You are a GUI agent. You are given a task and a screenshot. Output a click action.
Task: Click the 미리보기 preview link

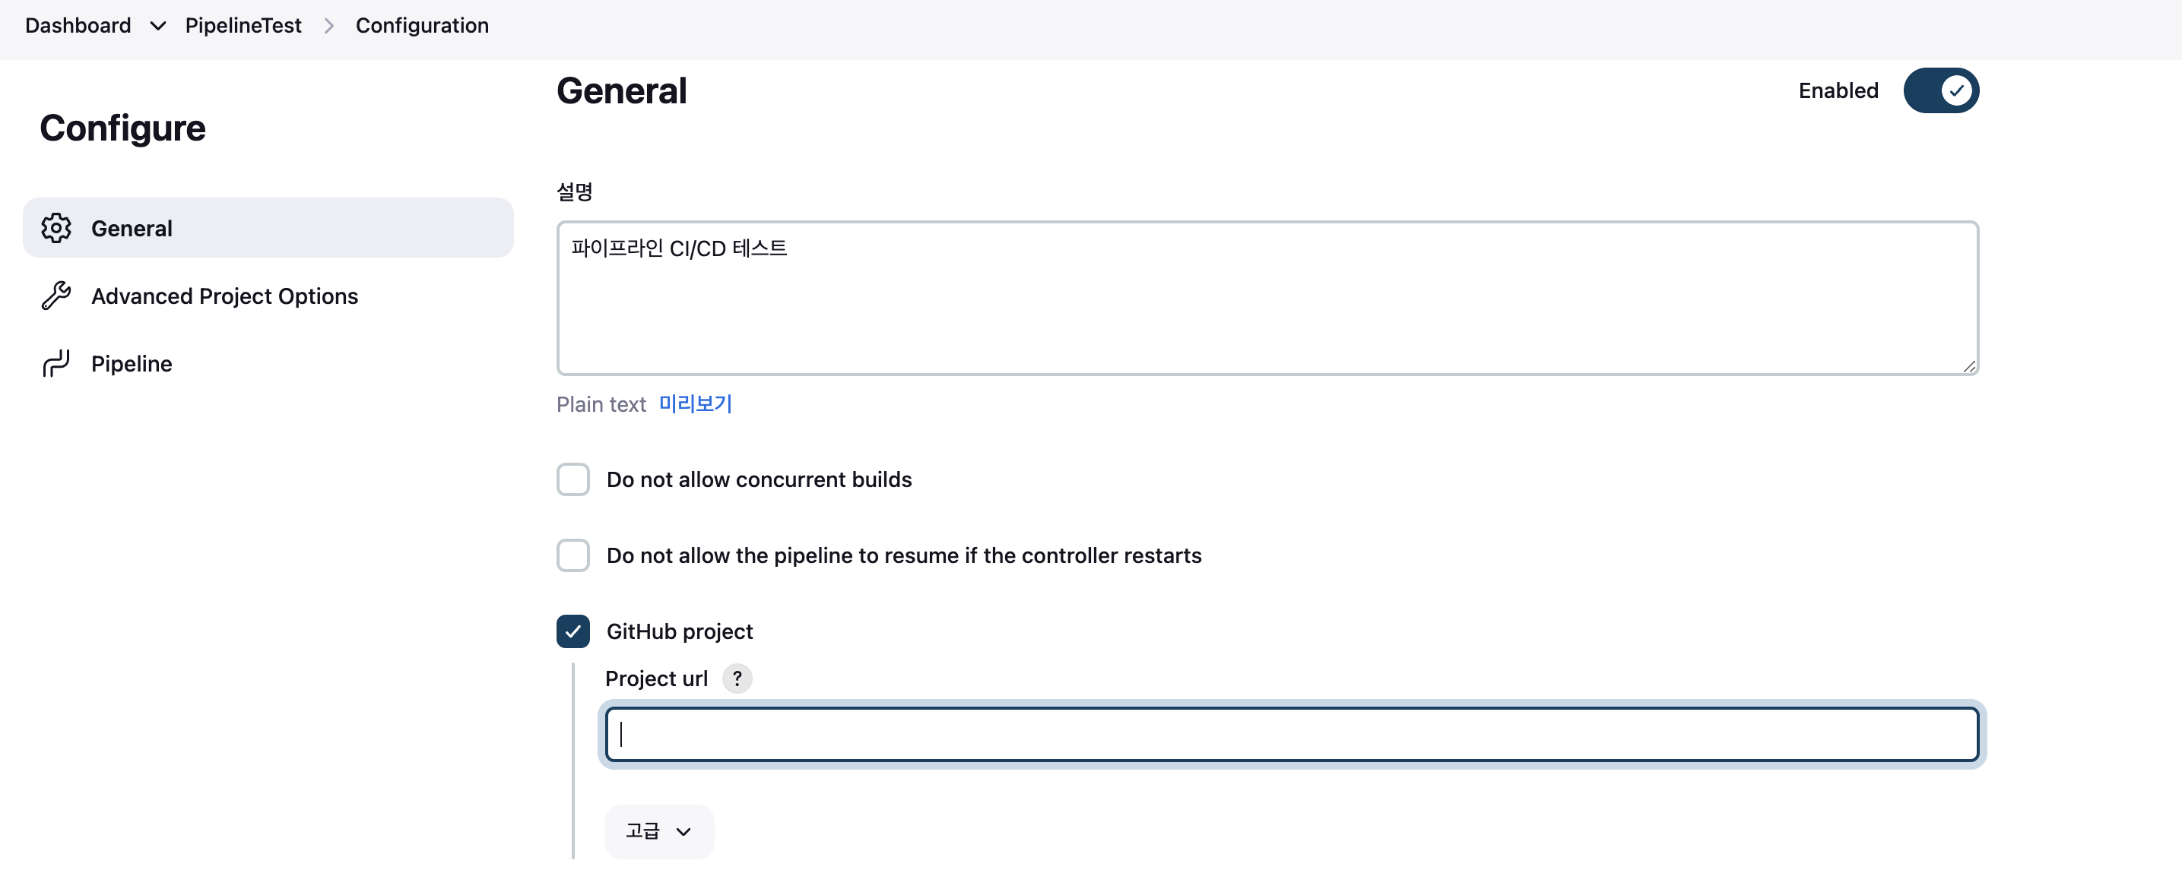pos(695,404)
